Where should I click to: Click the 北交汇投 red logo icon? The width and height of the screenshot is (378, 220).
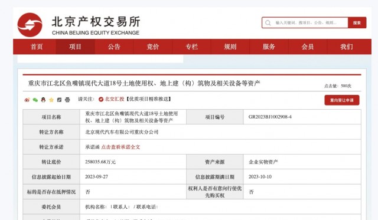click(101, 99)
